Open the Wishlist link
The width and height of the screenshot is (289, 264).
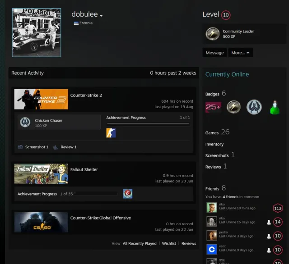tap(169, 243)
